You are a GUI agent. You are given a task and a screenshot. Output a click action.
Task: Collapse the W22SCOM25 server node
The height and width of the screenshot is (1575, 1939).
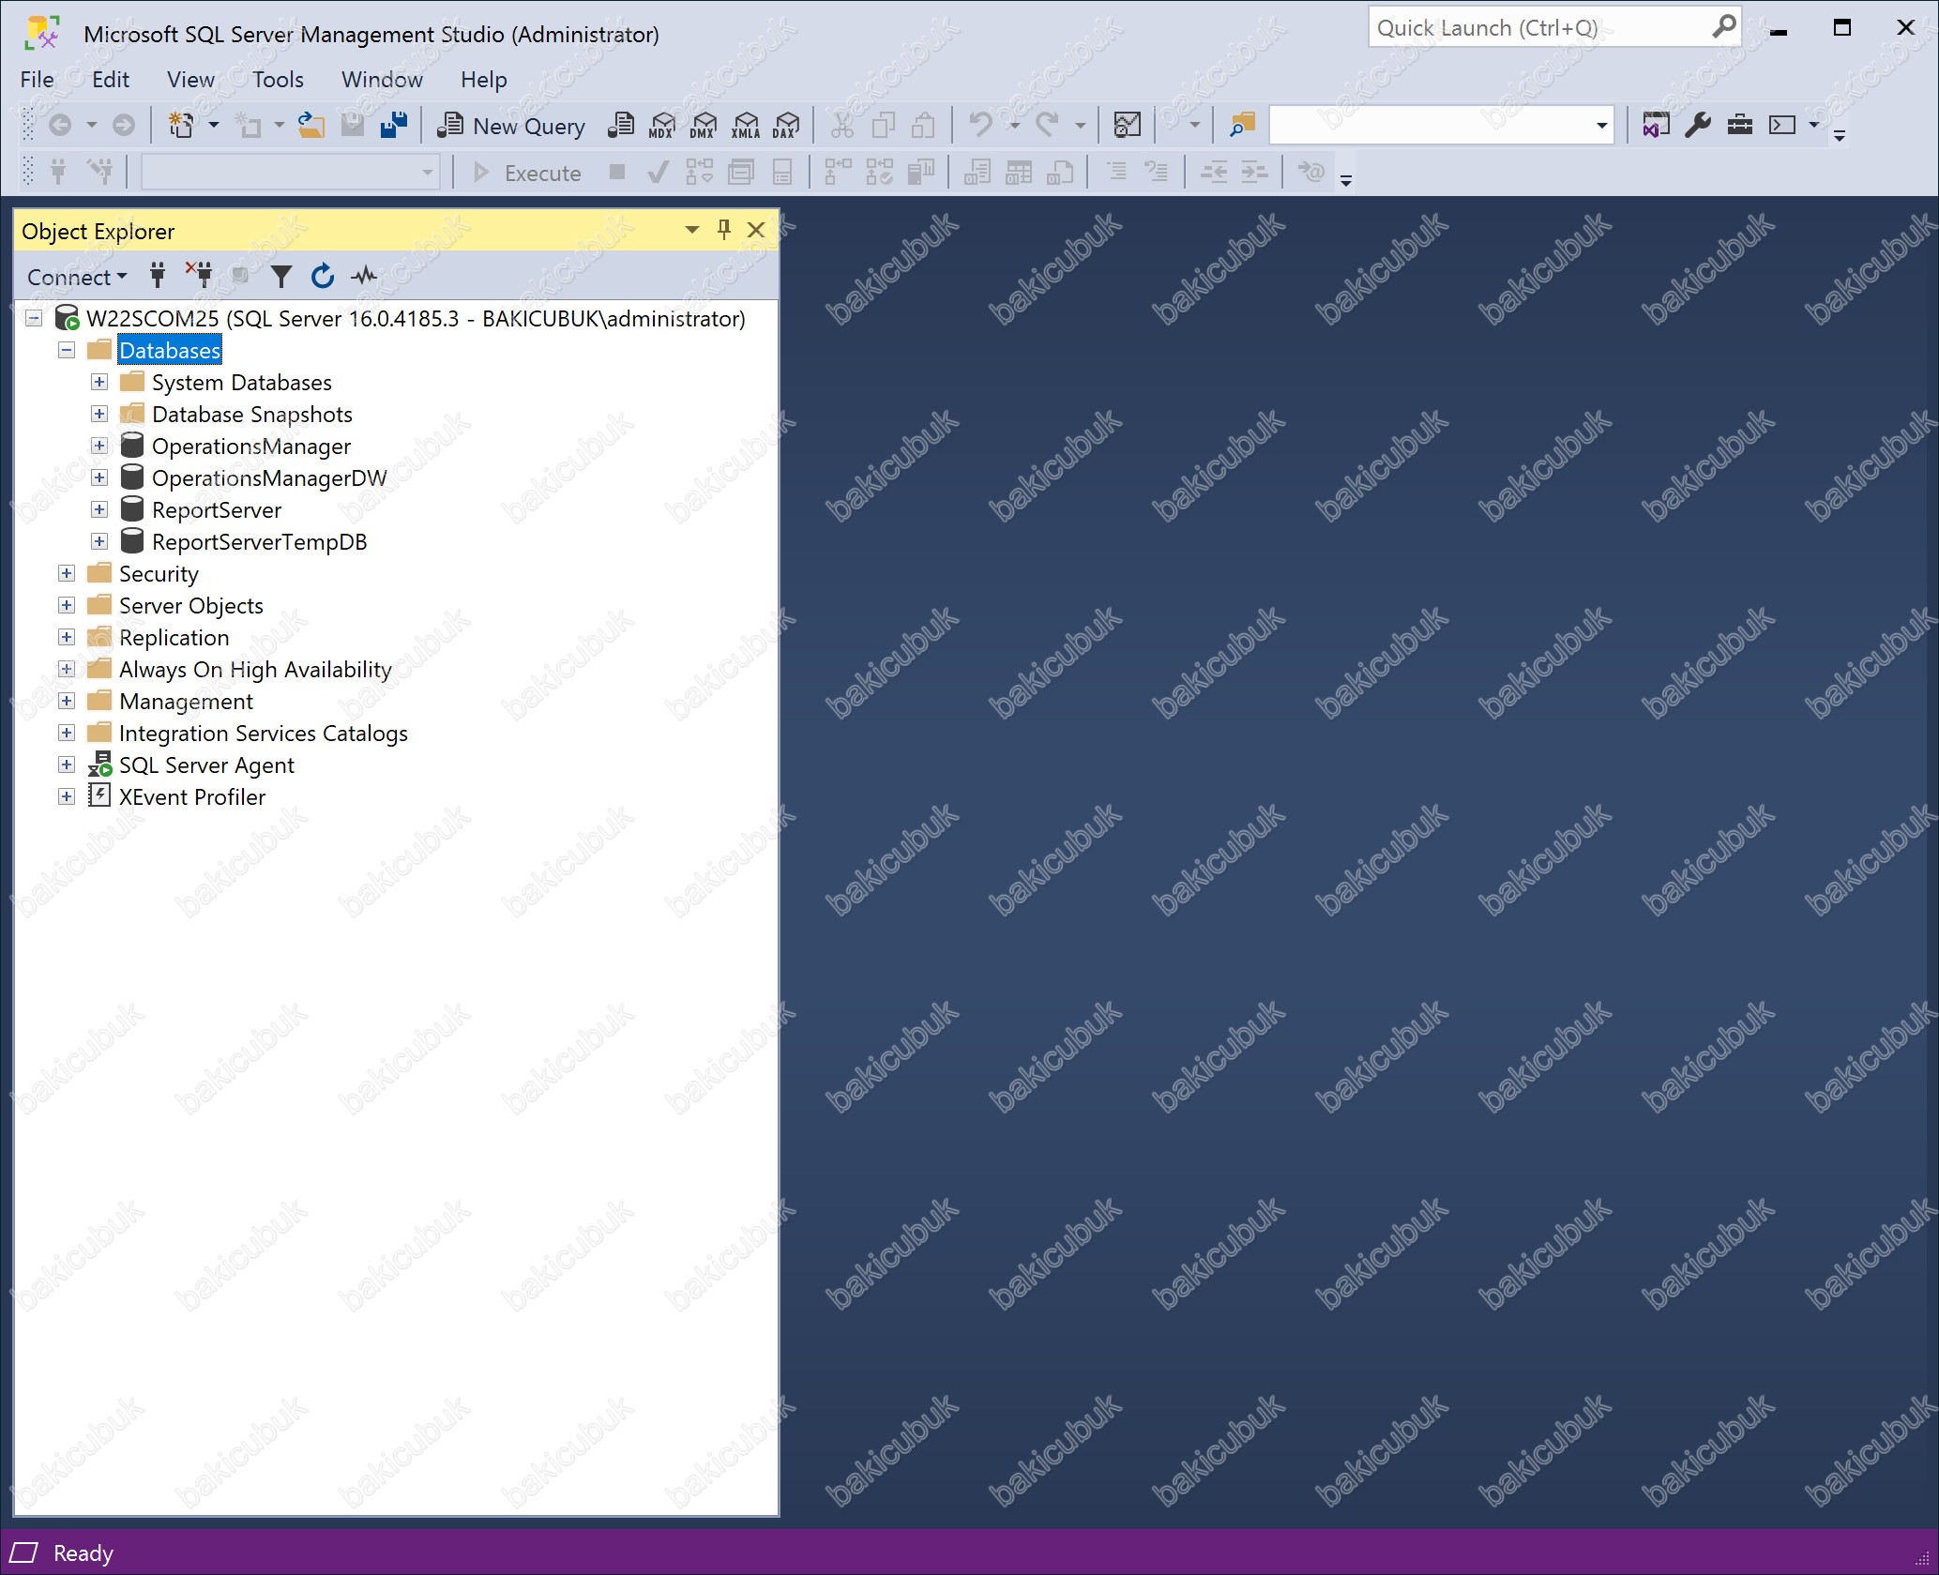click(34, 318)
